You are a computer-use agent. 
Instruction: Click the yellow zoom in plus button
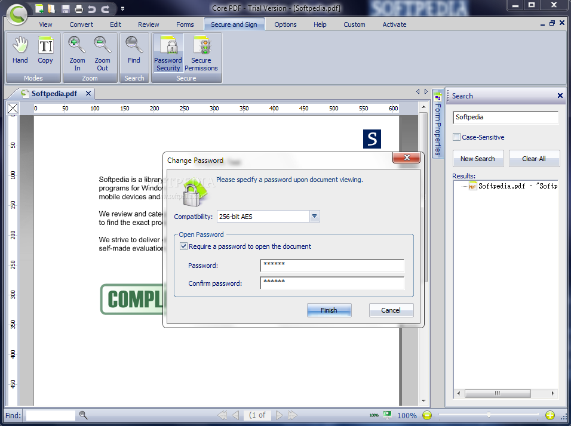pos(550,415)
